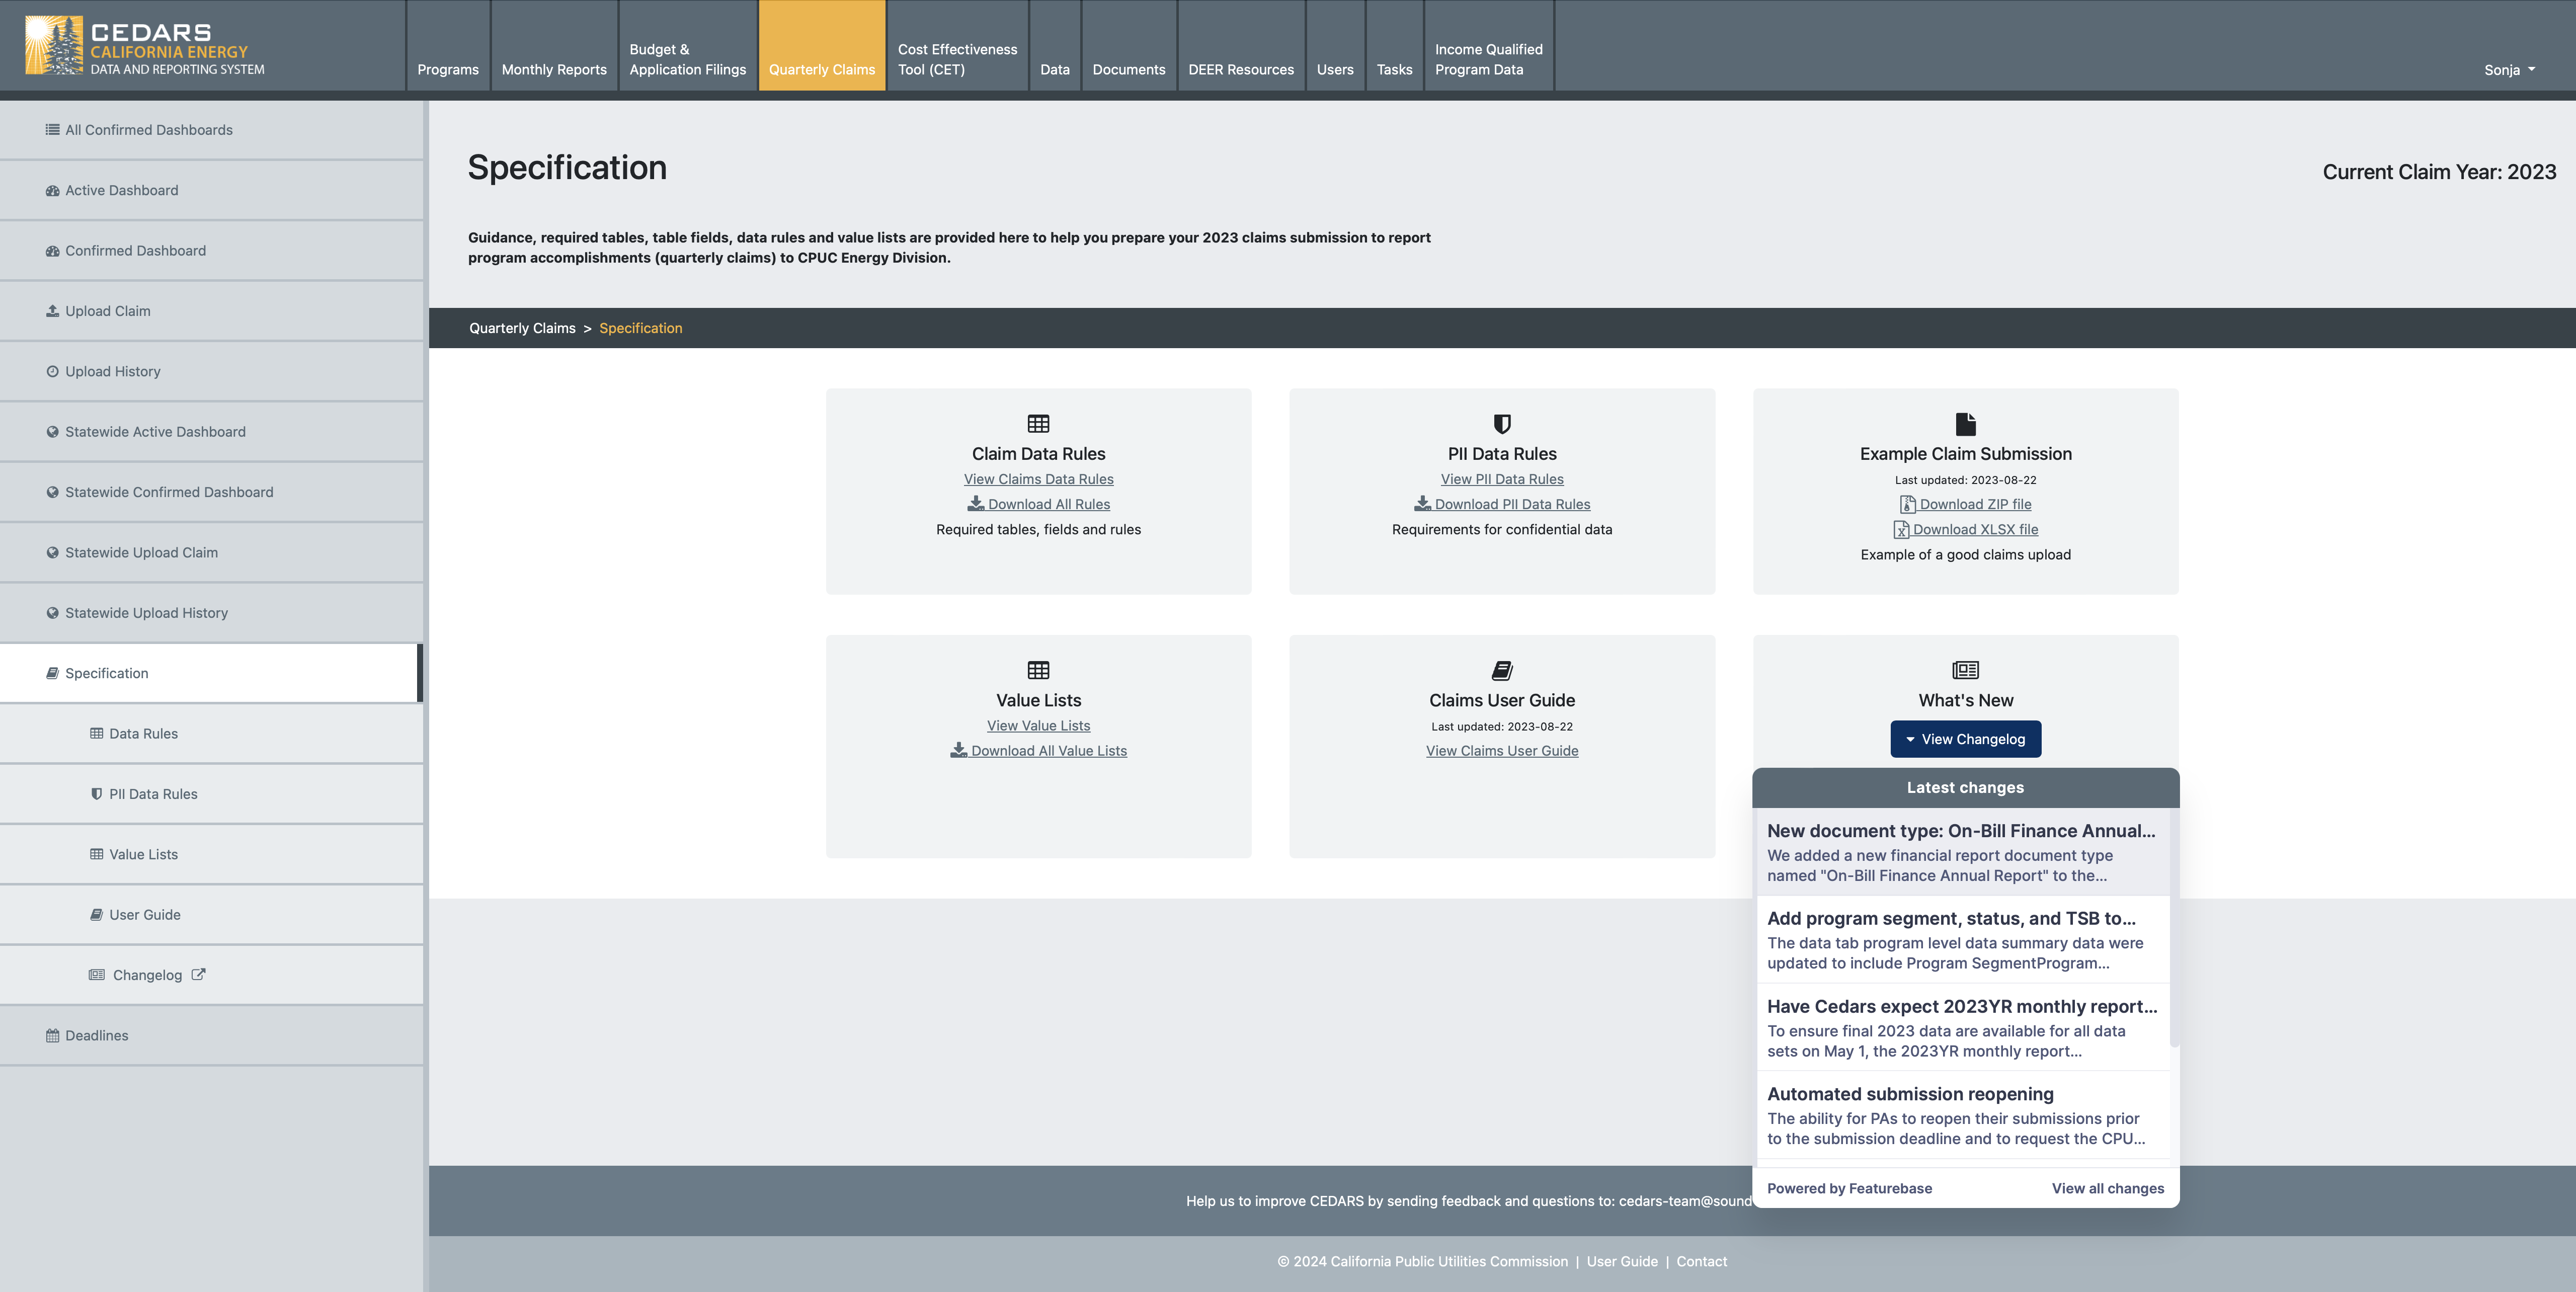This screenshot has height=1292, width=2576.
Task: Click the Value Lists grid icon
Action: click(x=1038, y=670)
